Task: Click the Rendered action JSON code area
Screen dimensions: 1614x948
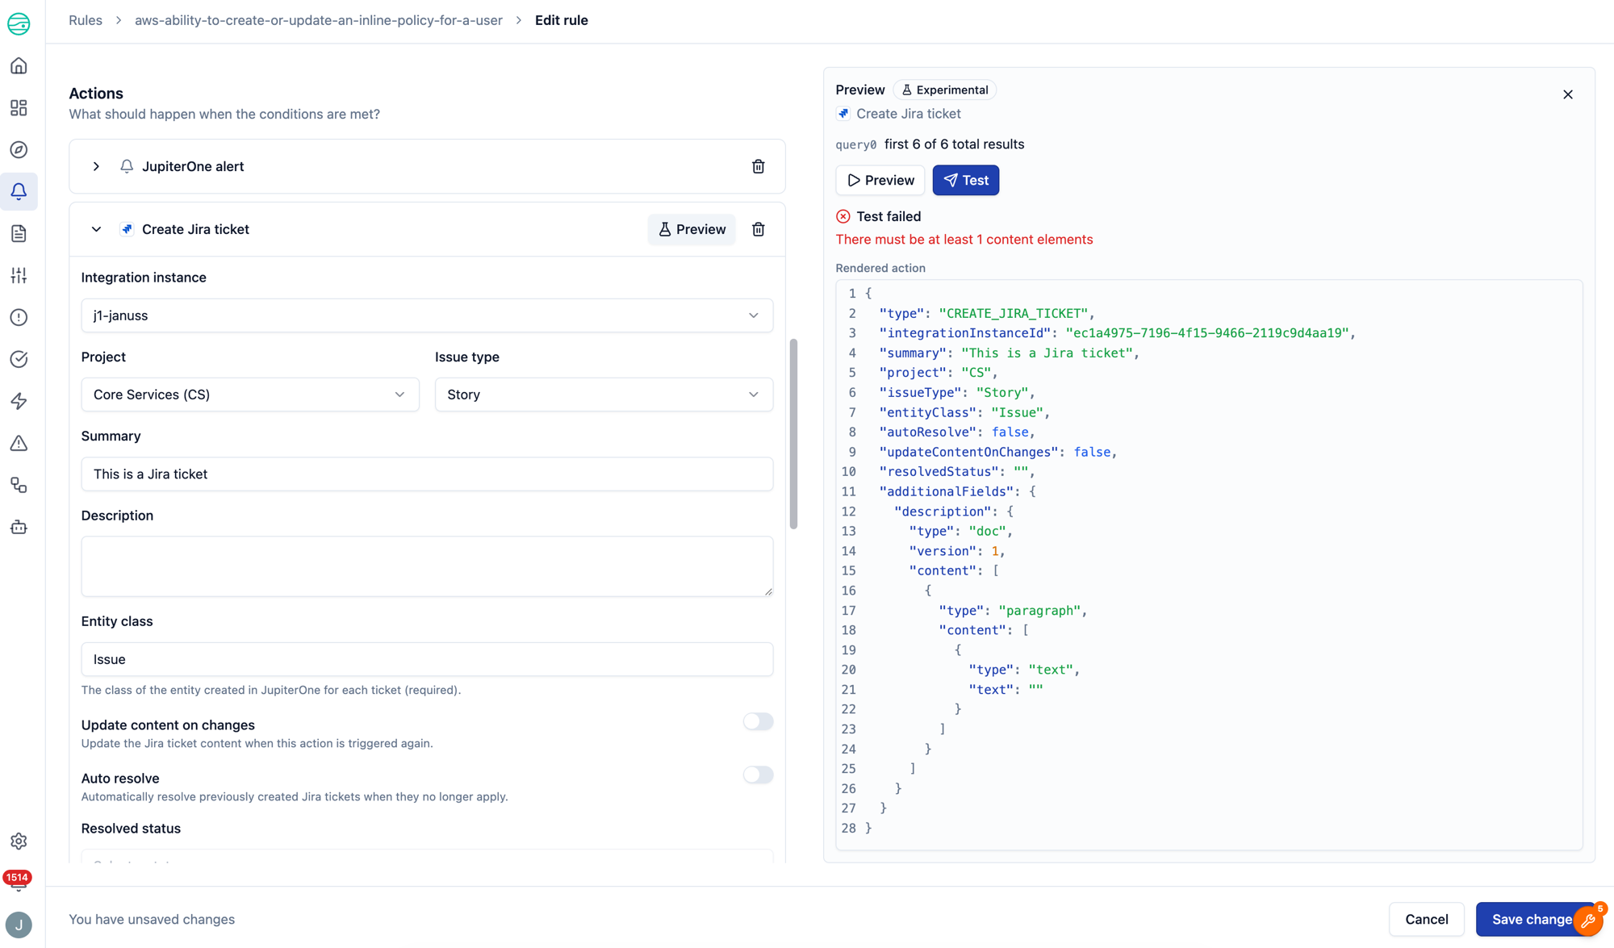Action: click(1209, 564)
